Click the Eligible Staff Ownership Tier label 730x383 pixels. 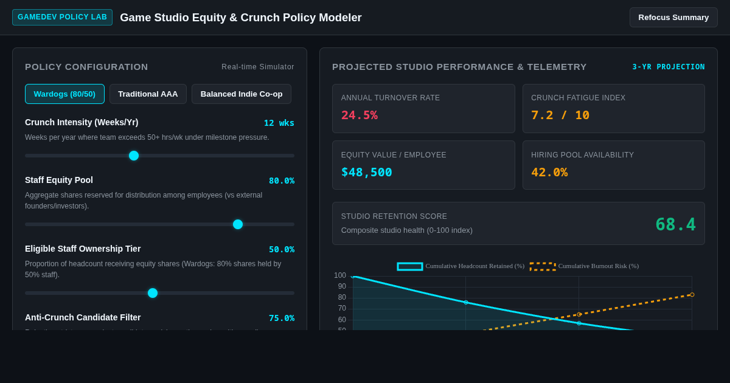pyautogui.click(x=83, y=249)
